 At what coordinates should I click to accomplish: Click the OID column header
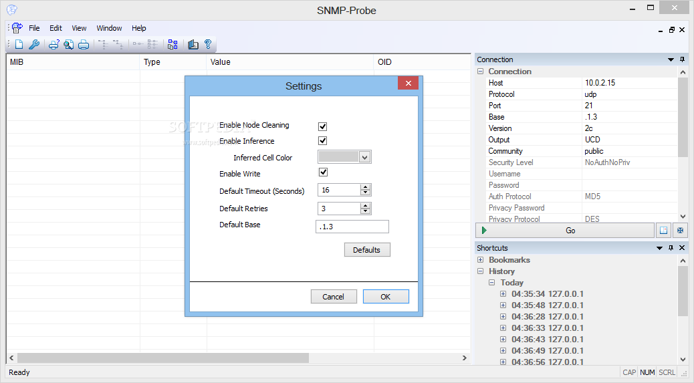(x=423, y=62)
